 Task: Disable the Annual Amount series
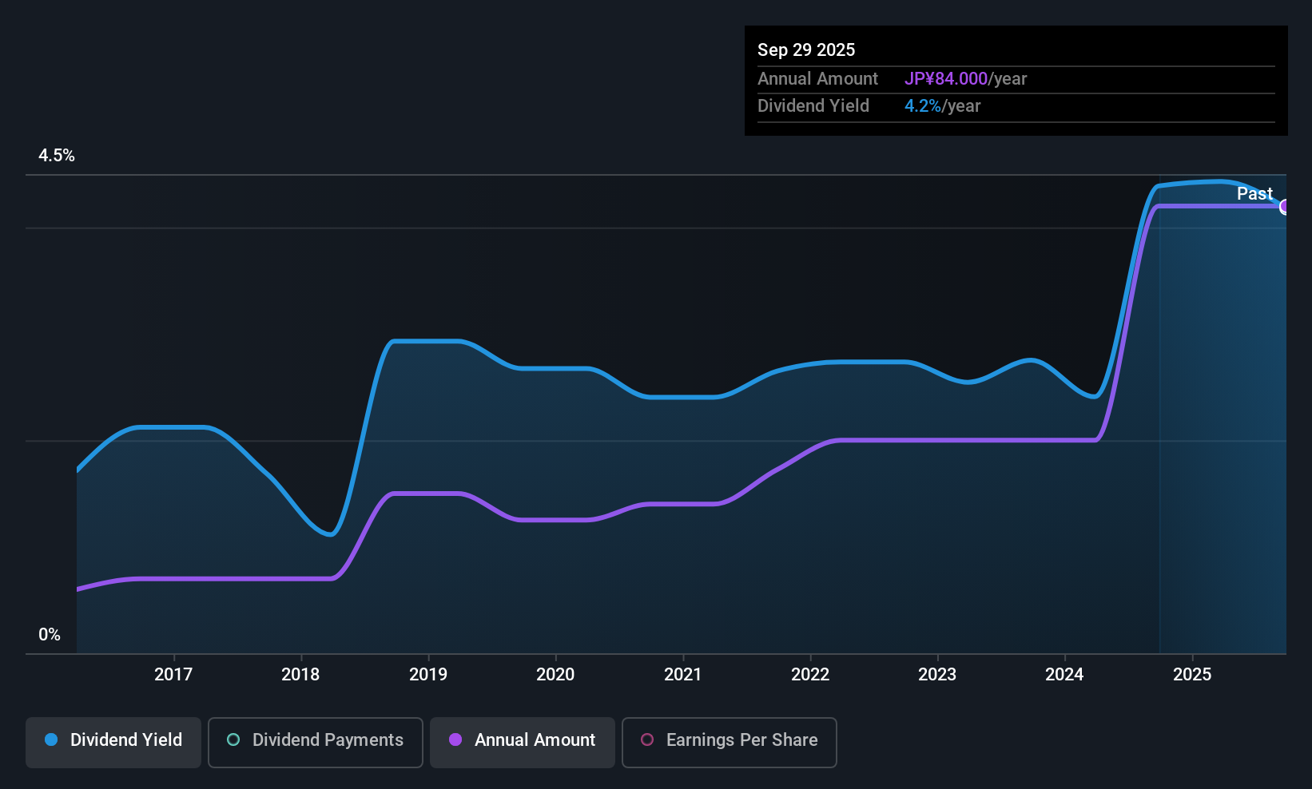522,742
